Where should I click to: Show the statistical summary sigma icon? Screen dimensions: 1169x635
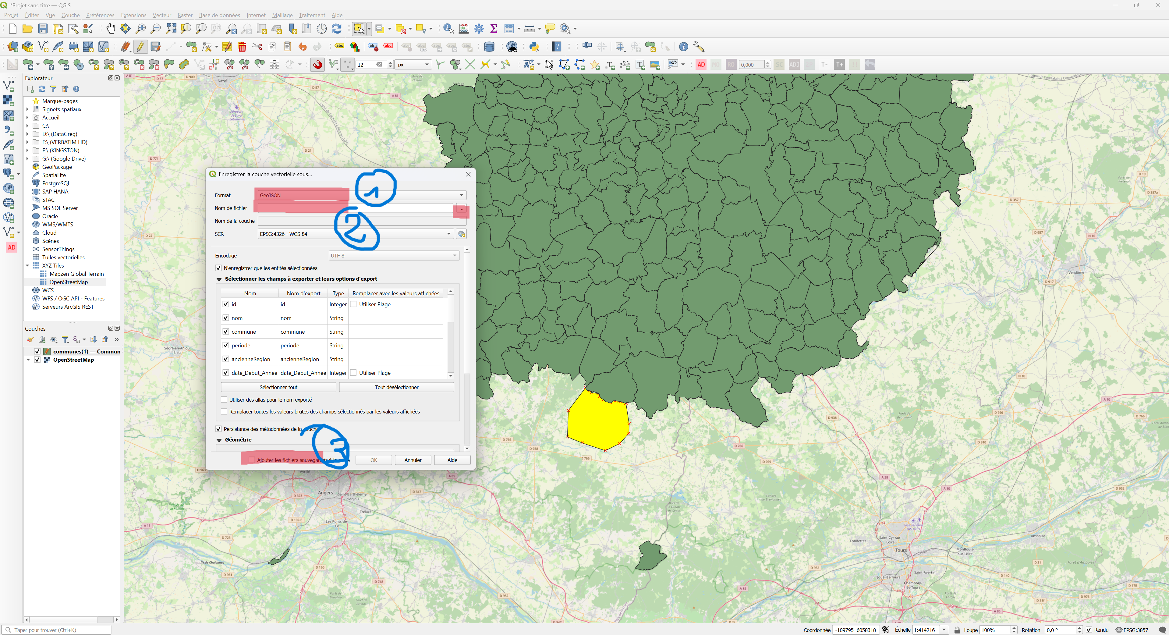coord(494,29)
